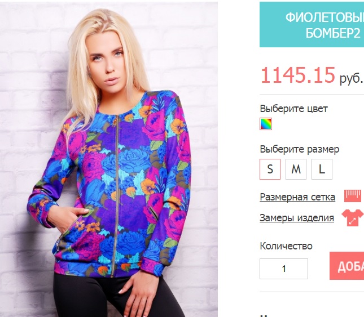The image size is (364, 317).
Task: Select the rainbow multicolor swatch
Action: tap(266, 124)
